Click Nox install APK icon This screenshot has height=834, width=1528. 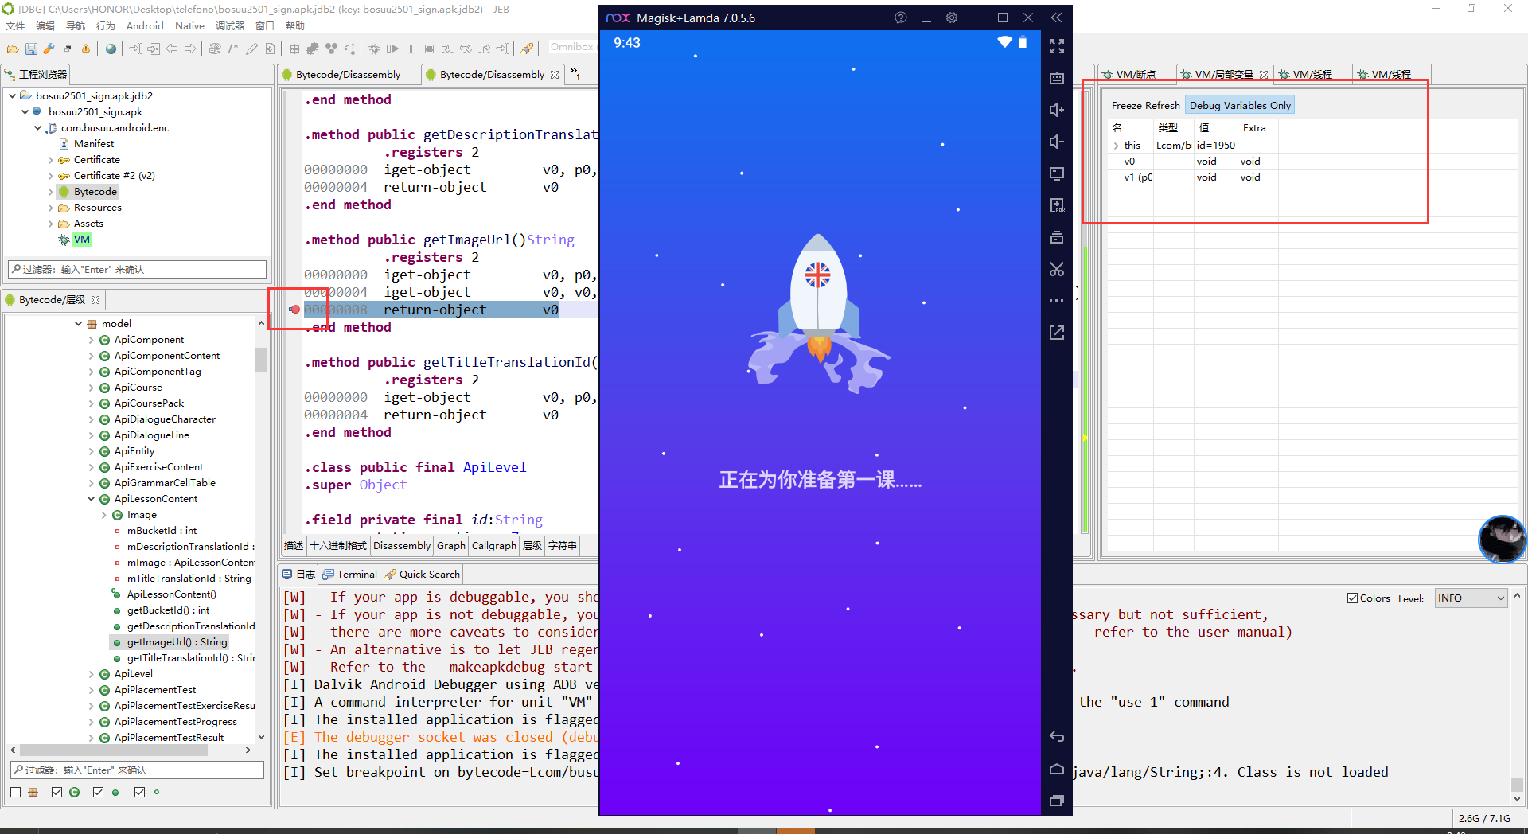(x=1057, y=205)
